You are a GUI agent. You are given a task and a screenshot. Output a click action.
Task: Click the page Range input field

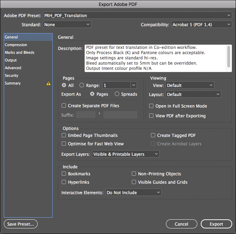116,85
